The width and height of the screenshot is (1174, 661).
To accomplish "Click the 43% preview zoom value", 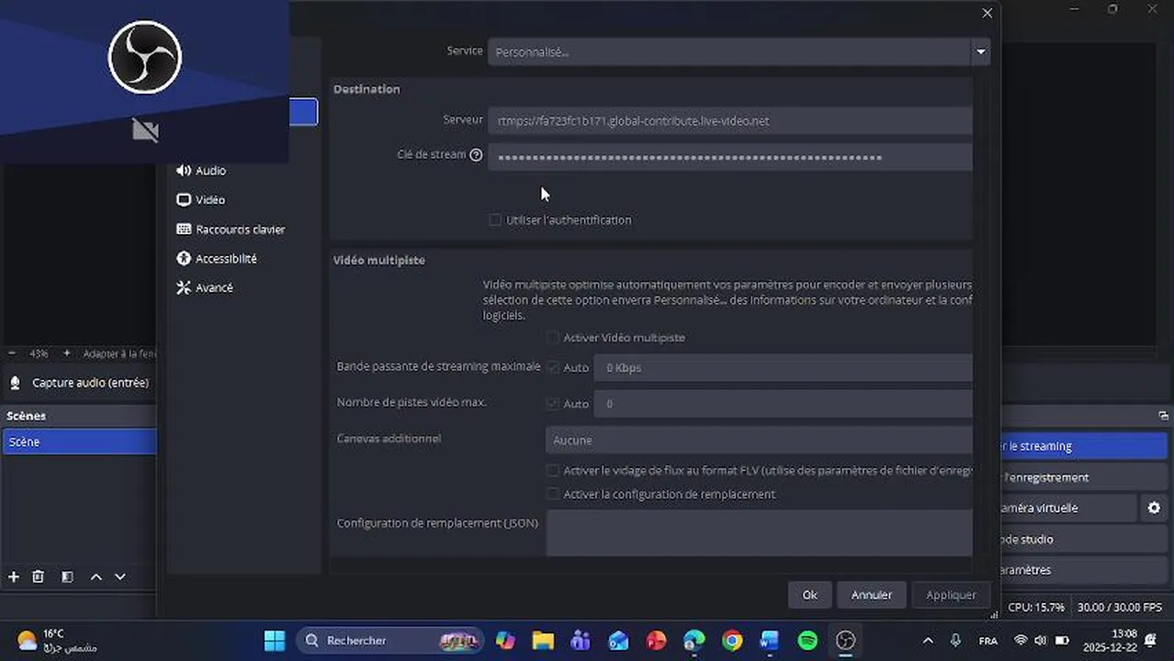I will 39,353.
